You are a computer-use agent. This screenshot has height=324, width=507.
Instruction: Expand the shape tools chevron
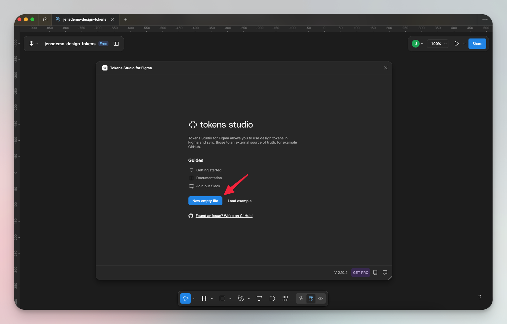pos(230,298)
